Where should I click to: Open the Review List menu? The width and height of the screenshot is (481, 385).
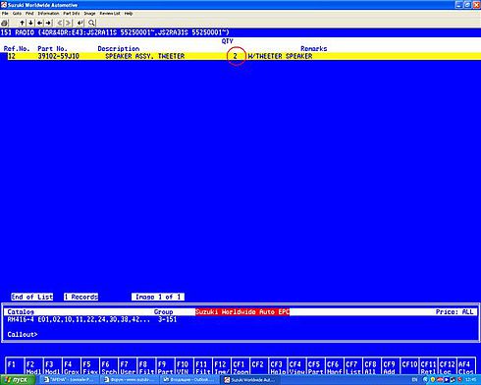[110, 14]
